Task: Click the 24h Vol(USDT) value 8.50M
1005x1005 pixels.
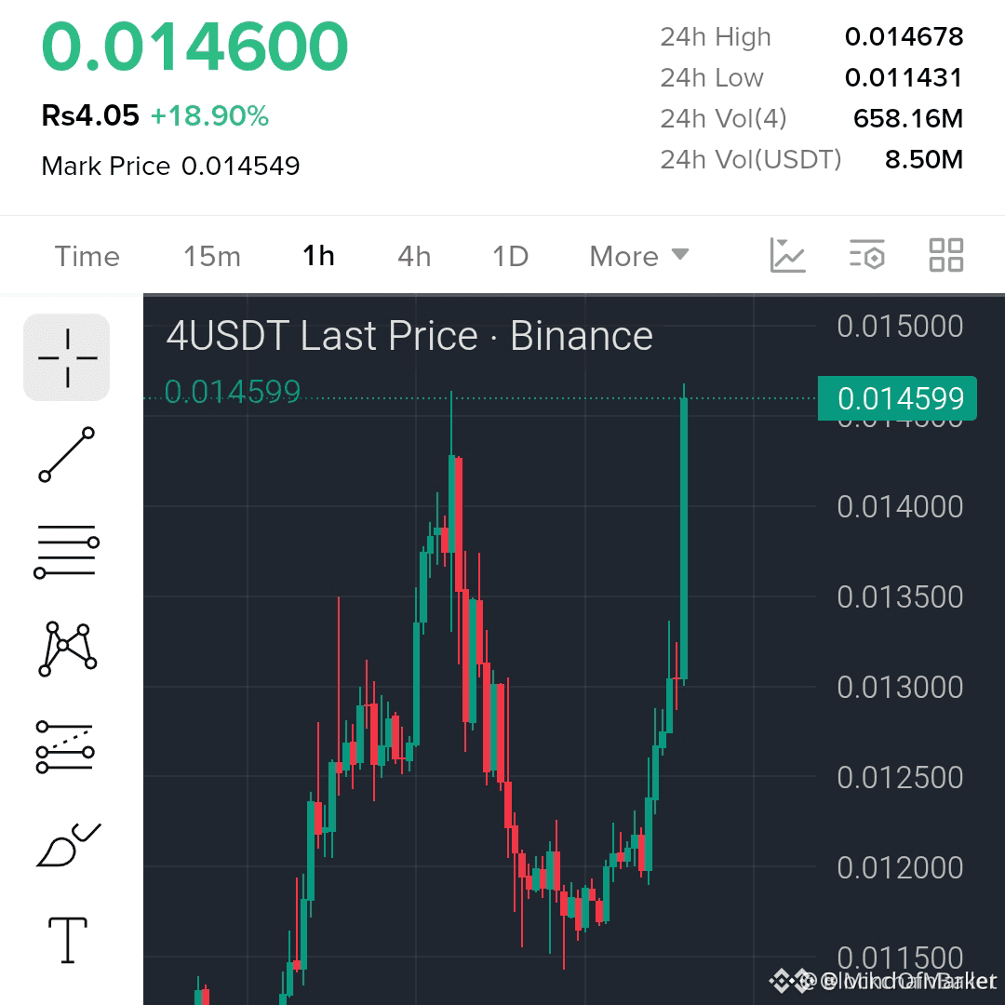Action: (x=924, y=160)
